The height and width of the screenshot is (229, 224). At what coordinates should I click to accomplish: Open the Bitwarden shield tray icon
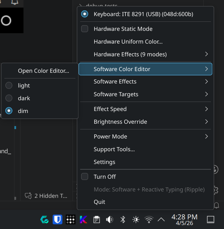click(57, 219)
